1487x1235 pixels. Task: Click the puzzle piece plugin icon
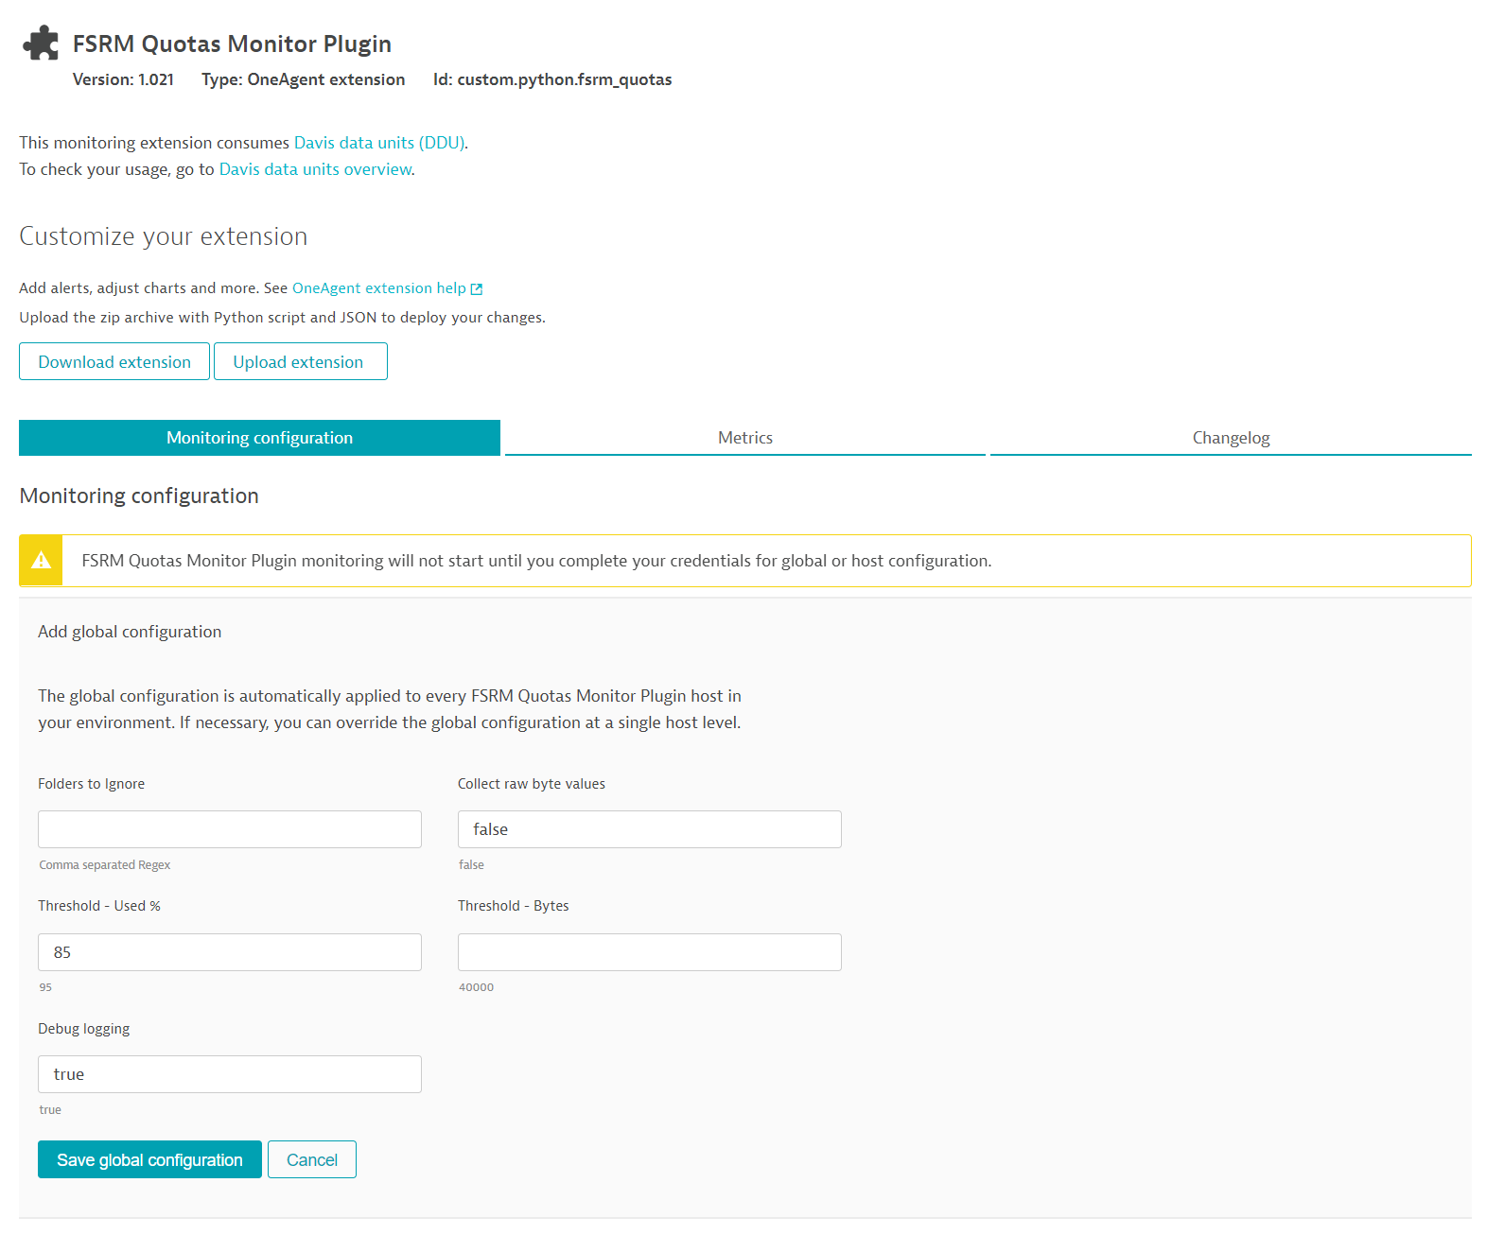pyautogui.click(x=41, y=43)
